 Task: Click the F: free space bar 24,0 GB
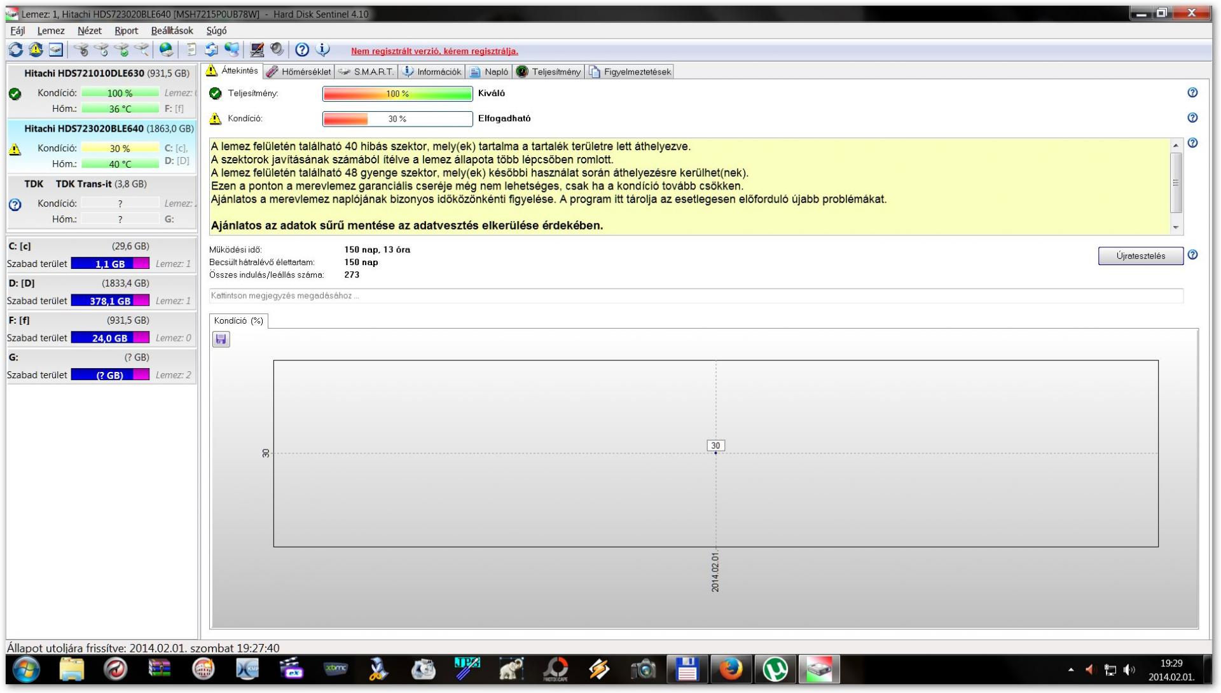(110, 338)
